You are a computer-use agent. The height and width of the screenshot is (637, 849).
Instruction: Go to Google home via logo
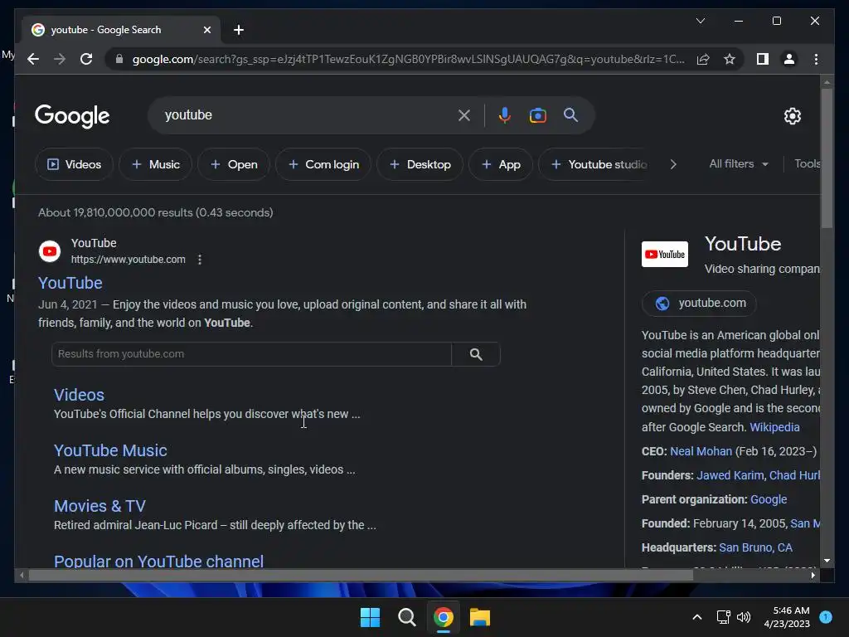72,116
